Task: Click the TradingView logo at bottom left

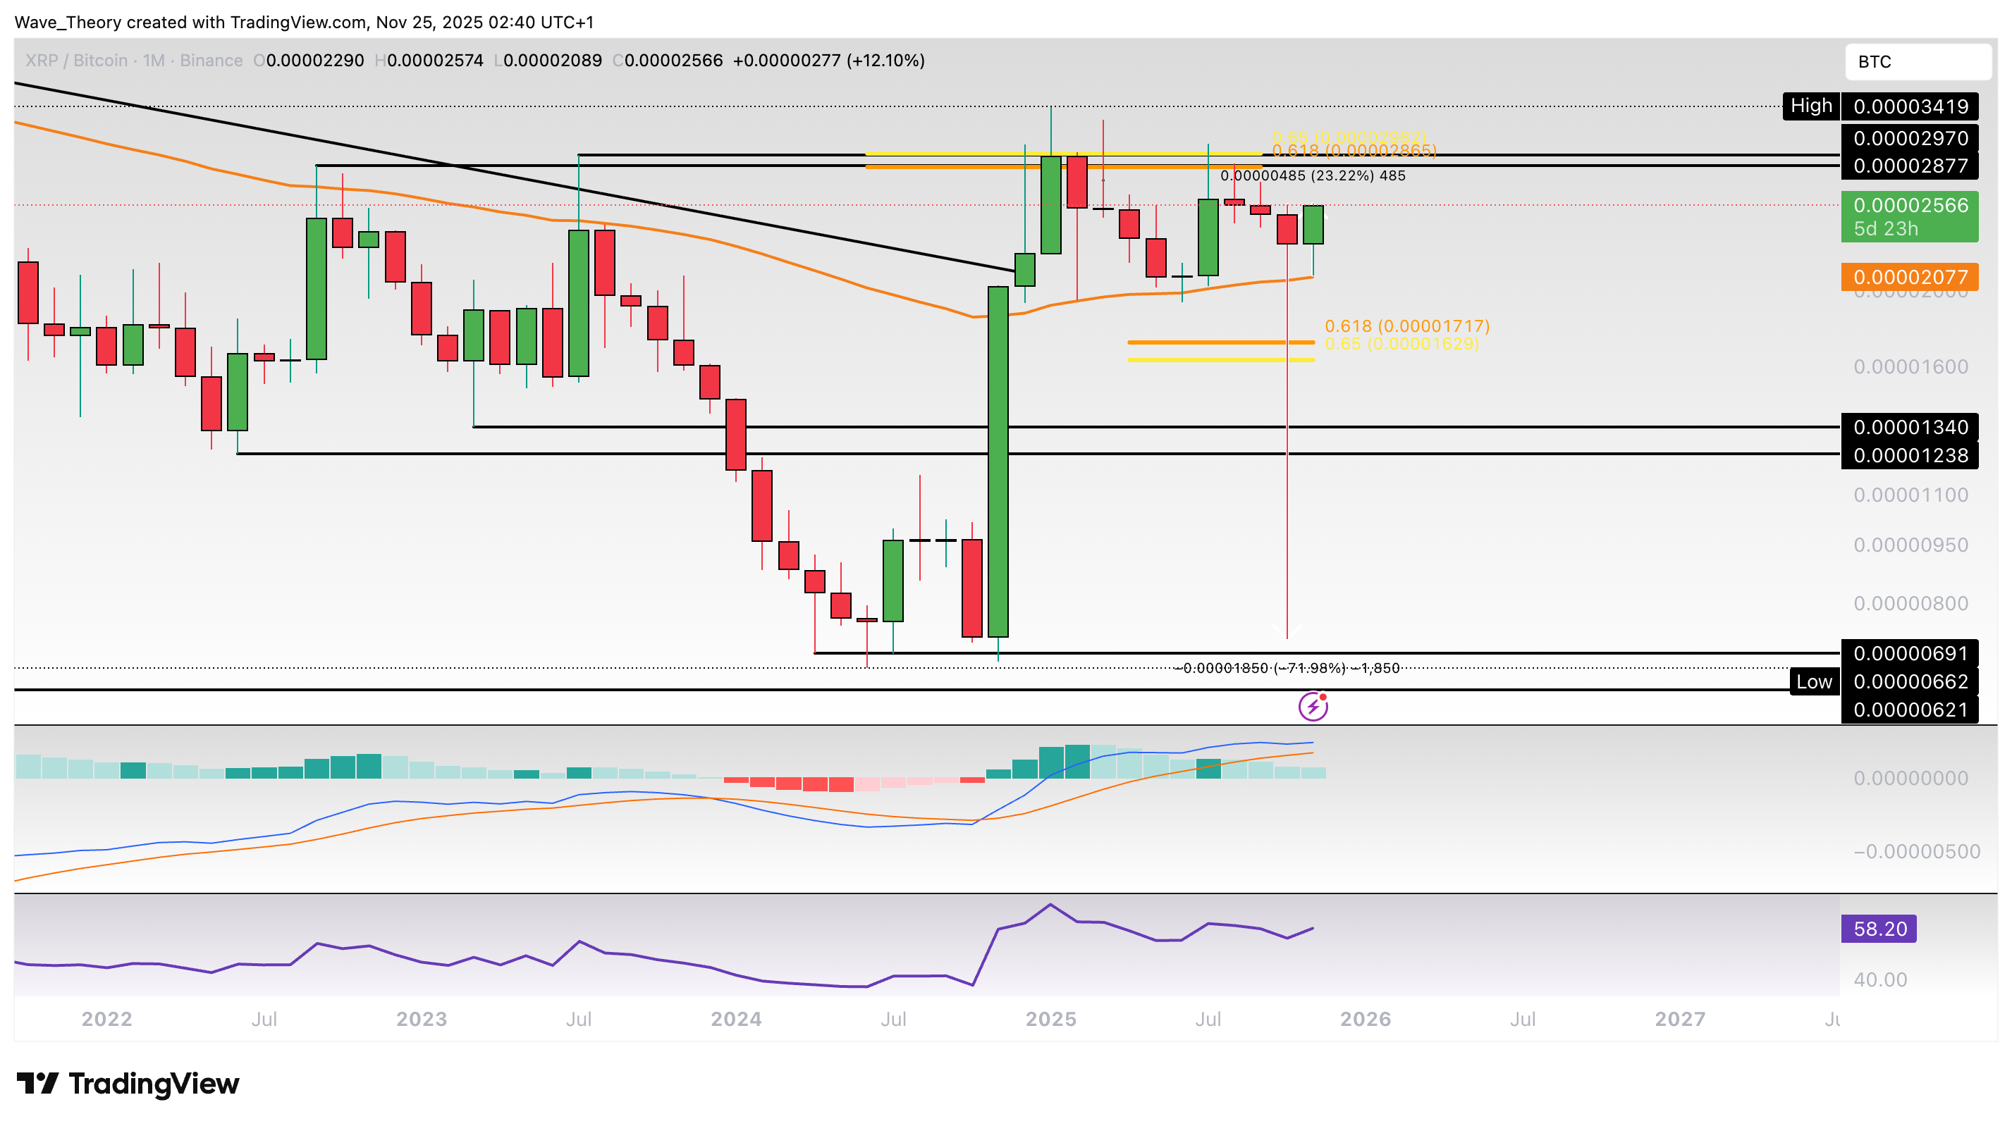Action: [x=128, y=1084]
